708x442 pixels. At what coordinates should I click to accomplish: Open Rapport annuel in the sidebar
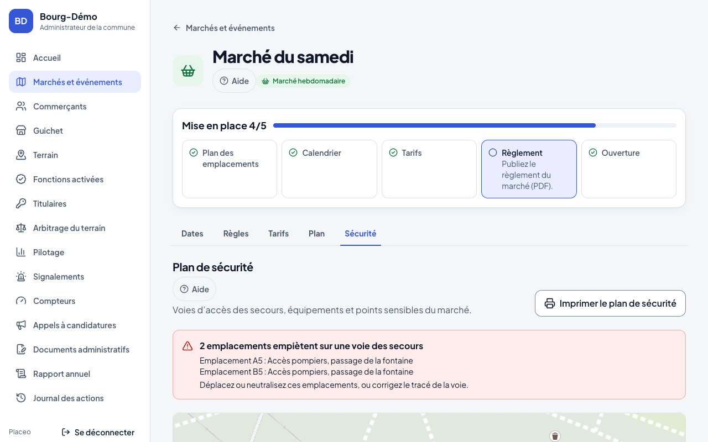[75, 373]
